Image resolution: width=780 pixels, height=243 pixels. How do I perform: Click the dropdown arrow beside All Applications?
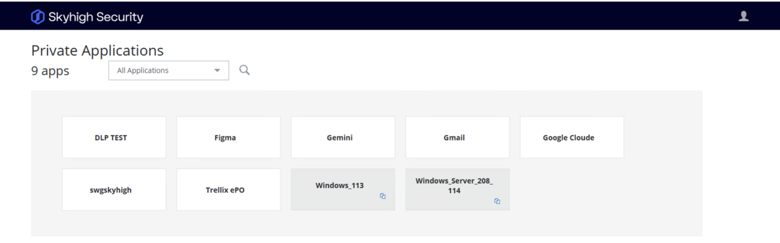(x=217, y=70)
